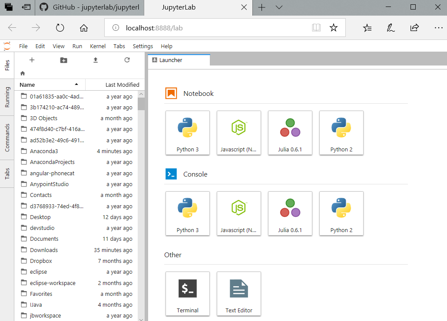447x321 pixels.
Task: Select the Desktop folder
Action: pyautogui.click(x=77, y=217)
